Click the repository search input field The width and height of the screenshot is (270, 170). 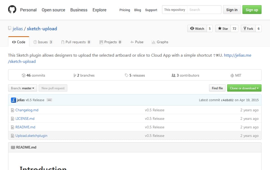[x=204, y=10]
